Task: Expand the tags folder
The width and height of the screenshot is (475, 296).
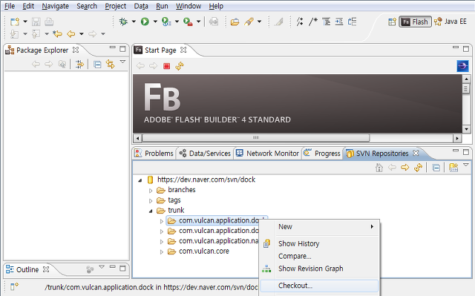Action: (x=151, y=201)
